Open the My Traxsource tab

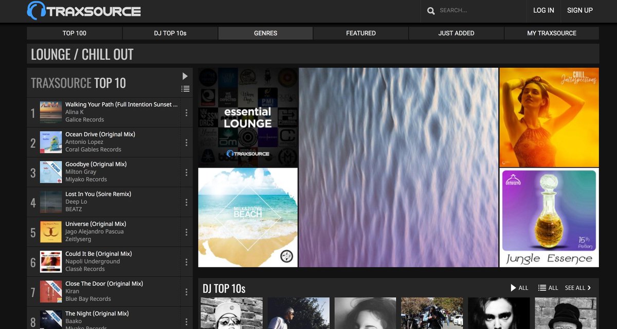point(552,33)
